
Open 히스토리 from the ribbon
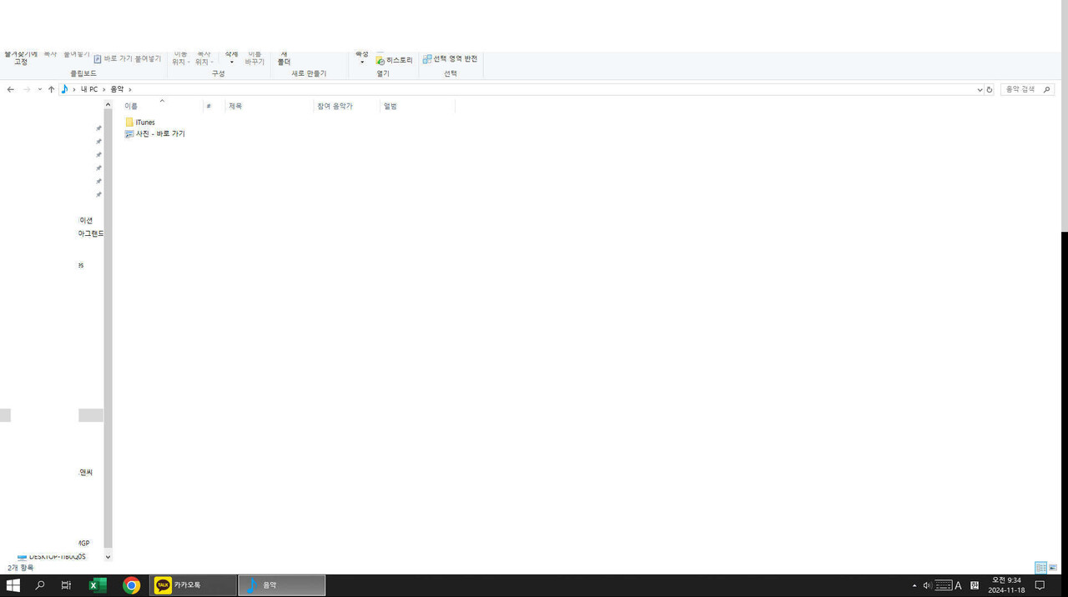[x=395, y=61]
